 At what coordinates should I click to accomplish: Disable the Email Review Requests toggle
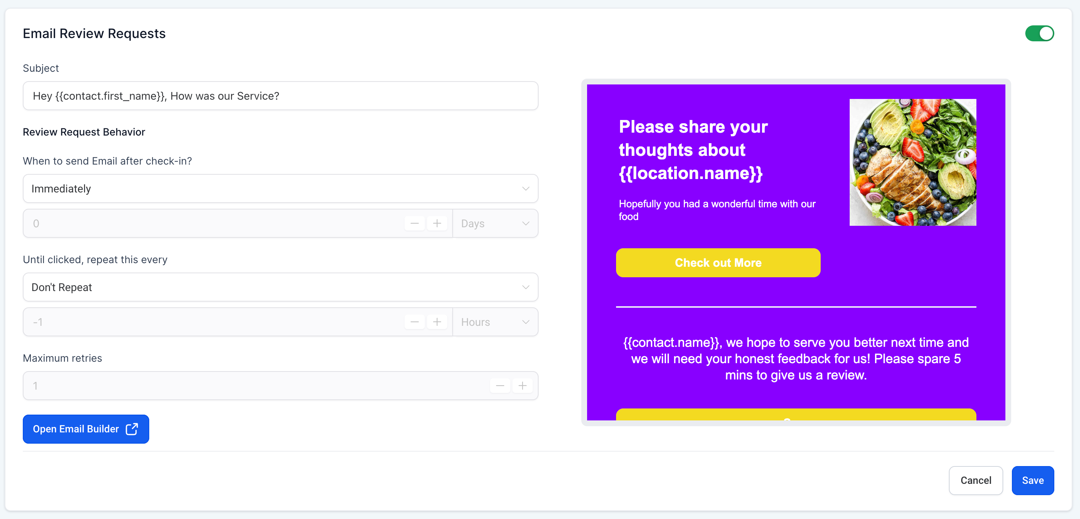(x=1039, y=33)
